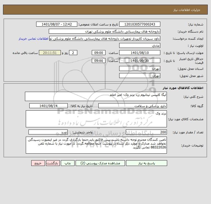Click the 'خروج' exit button

tap(38, 163)
